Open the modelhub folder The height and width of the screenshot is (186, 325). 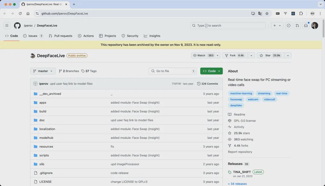(x=46, y=138)
